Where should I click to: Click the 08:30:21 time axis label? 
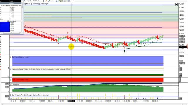pyautogui.click(x=146, y=101)
